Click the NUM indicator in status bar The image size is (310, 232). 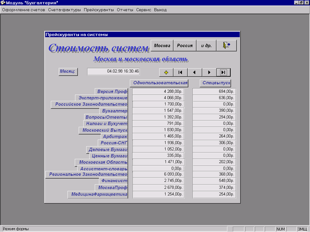click(x=280, y=229)
